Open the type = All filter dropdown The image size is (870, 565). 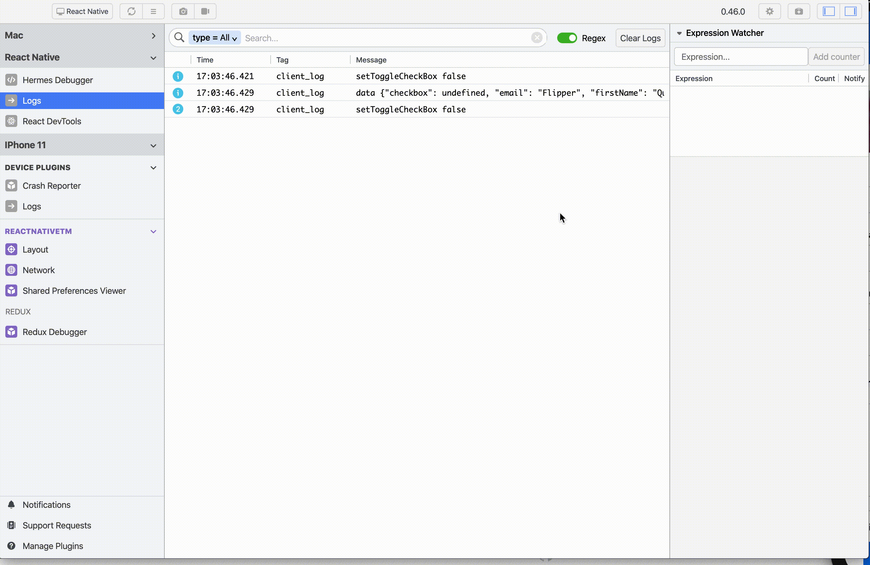pyautogui.click(x=215, y=38)
